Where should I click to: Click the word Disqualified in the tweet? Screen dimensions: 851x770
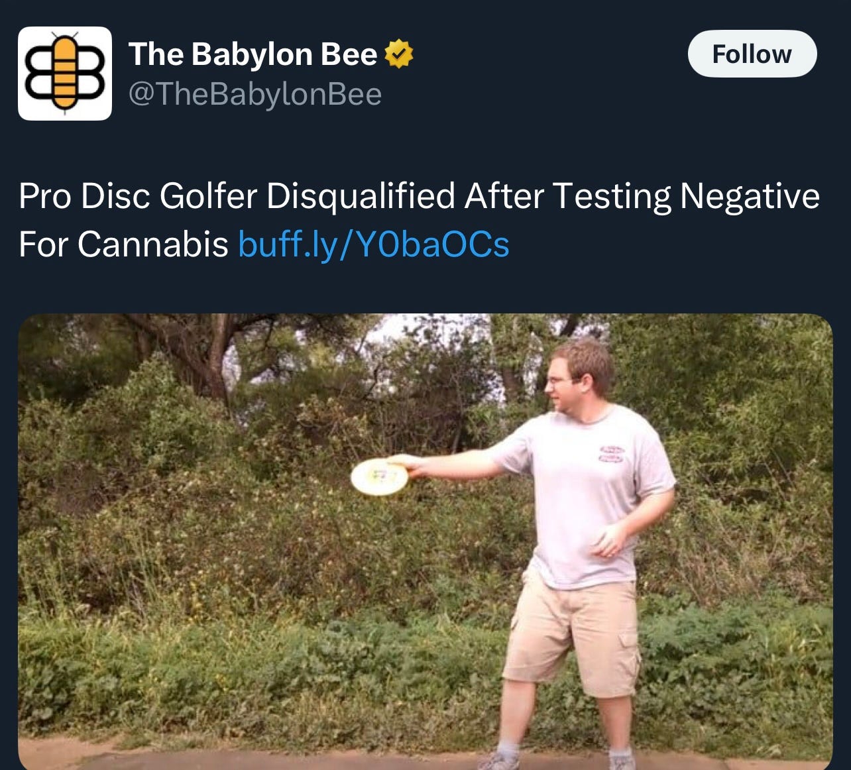point(361,196)
